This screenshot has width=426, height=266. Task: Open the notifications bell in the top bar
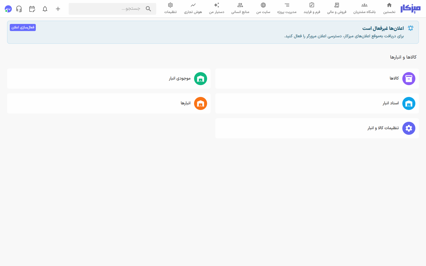[45, 9]
